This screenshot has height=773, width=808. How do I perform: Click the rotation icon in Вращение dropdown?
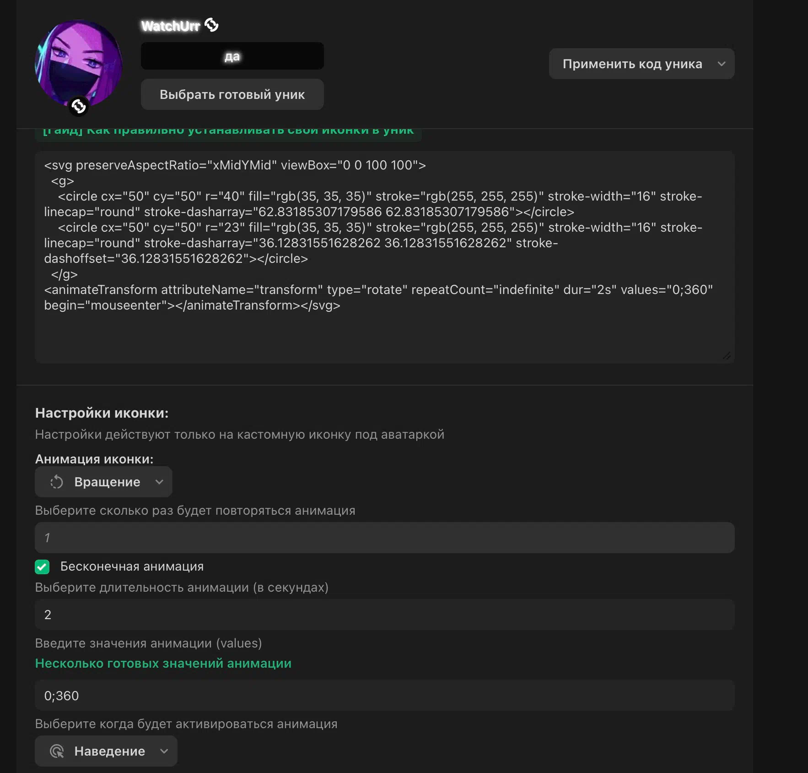[x=57, y=482]
